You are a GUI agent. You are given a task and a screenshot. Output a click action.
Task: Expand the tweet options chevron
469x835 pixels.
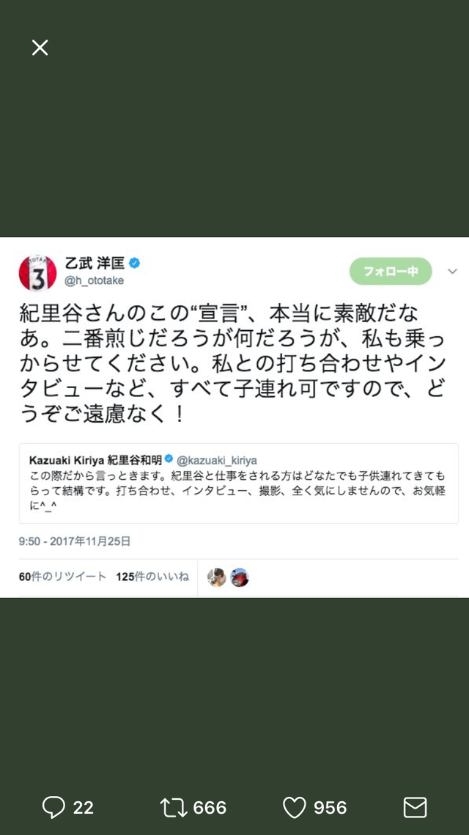(453, 271)
